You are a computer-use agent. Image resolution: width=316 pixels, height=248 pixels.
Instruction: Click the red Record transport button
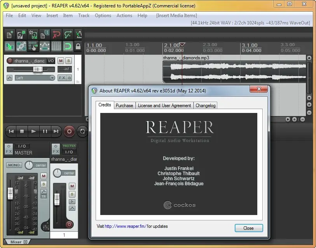(69, 132)
